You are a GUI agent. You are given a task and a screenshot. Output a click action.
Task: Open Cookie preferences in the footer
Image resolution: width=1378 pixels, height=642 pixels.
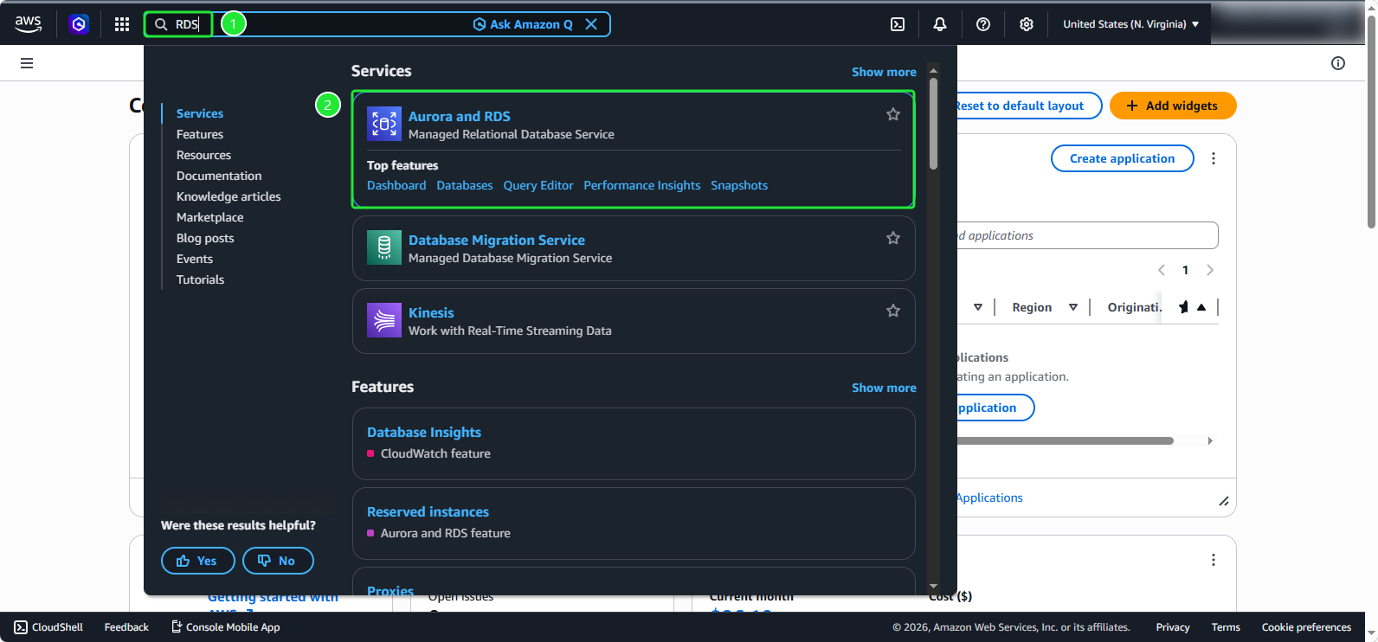point(1306,627)
